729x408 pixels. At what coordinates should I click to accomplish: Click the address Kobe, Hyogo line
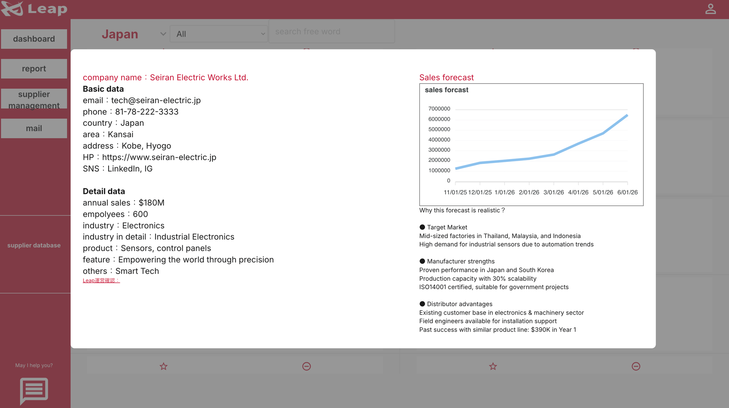pos(127,146)
